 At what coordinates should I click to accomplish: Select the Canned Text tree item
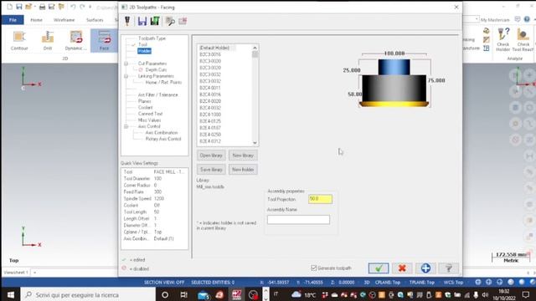(150, 114)
